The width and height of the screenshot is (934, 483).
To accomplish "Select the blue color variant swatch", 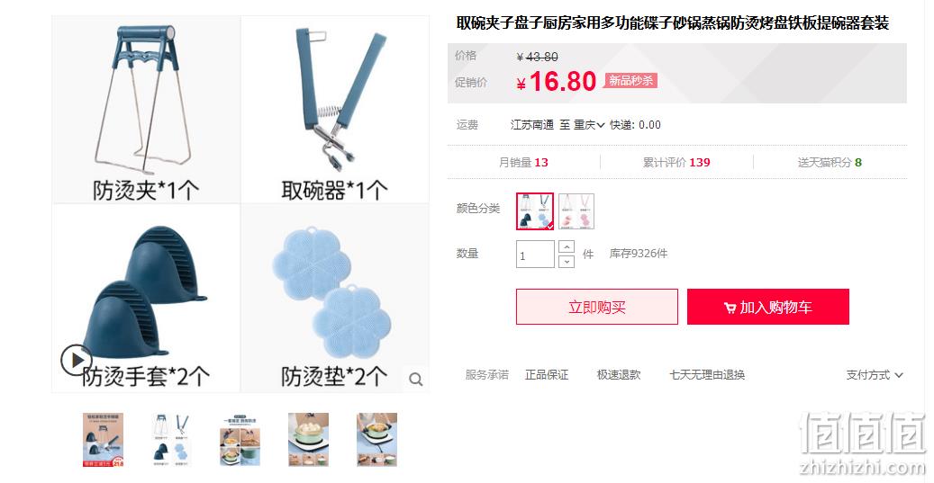I will point(535,211).
